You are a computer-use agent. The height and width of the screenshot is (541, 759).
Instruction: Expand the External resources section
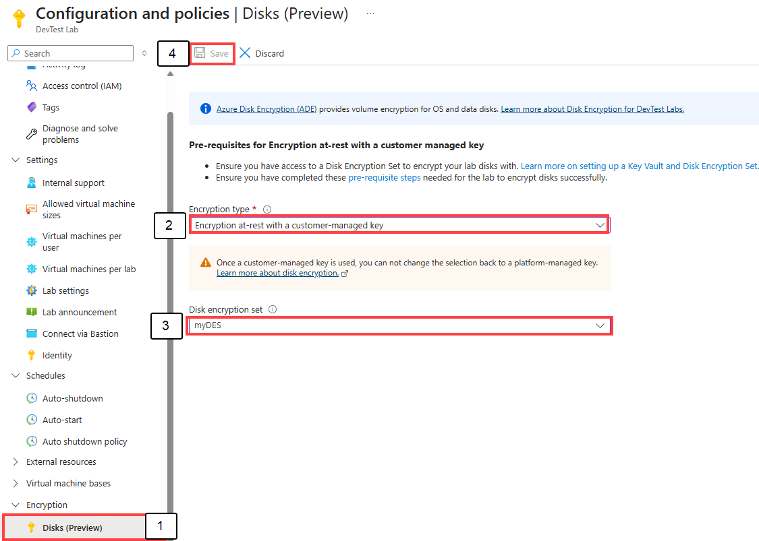pyautogui.click(x=16, y=462)
